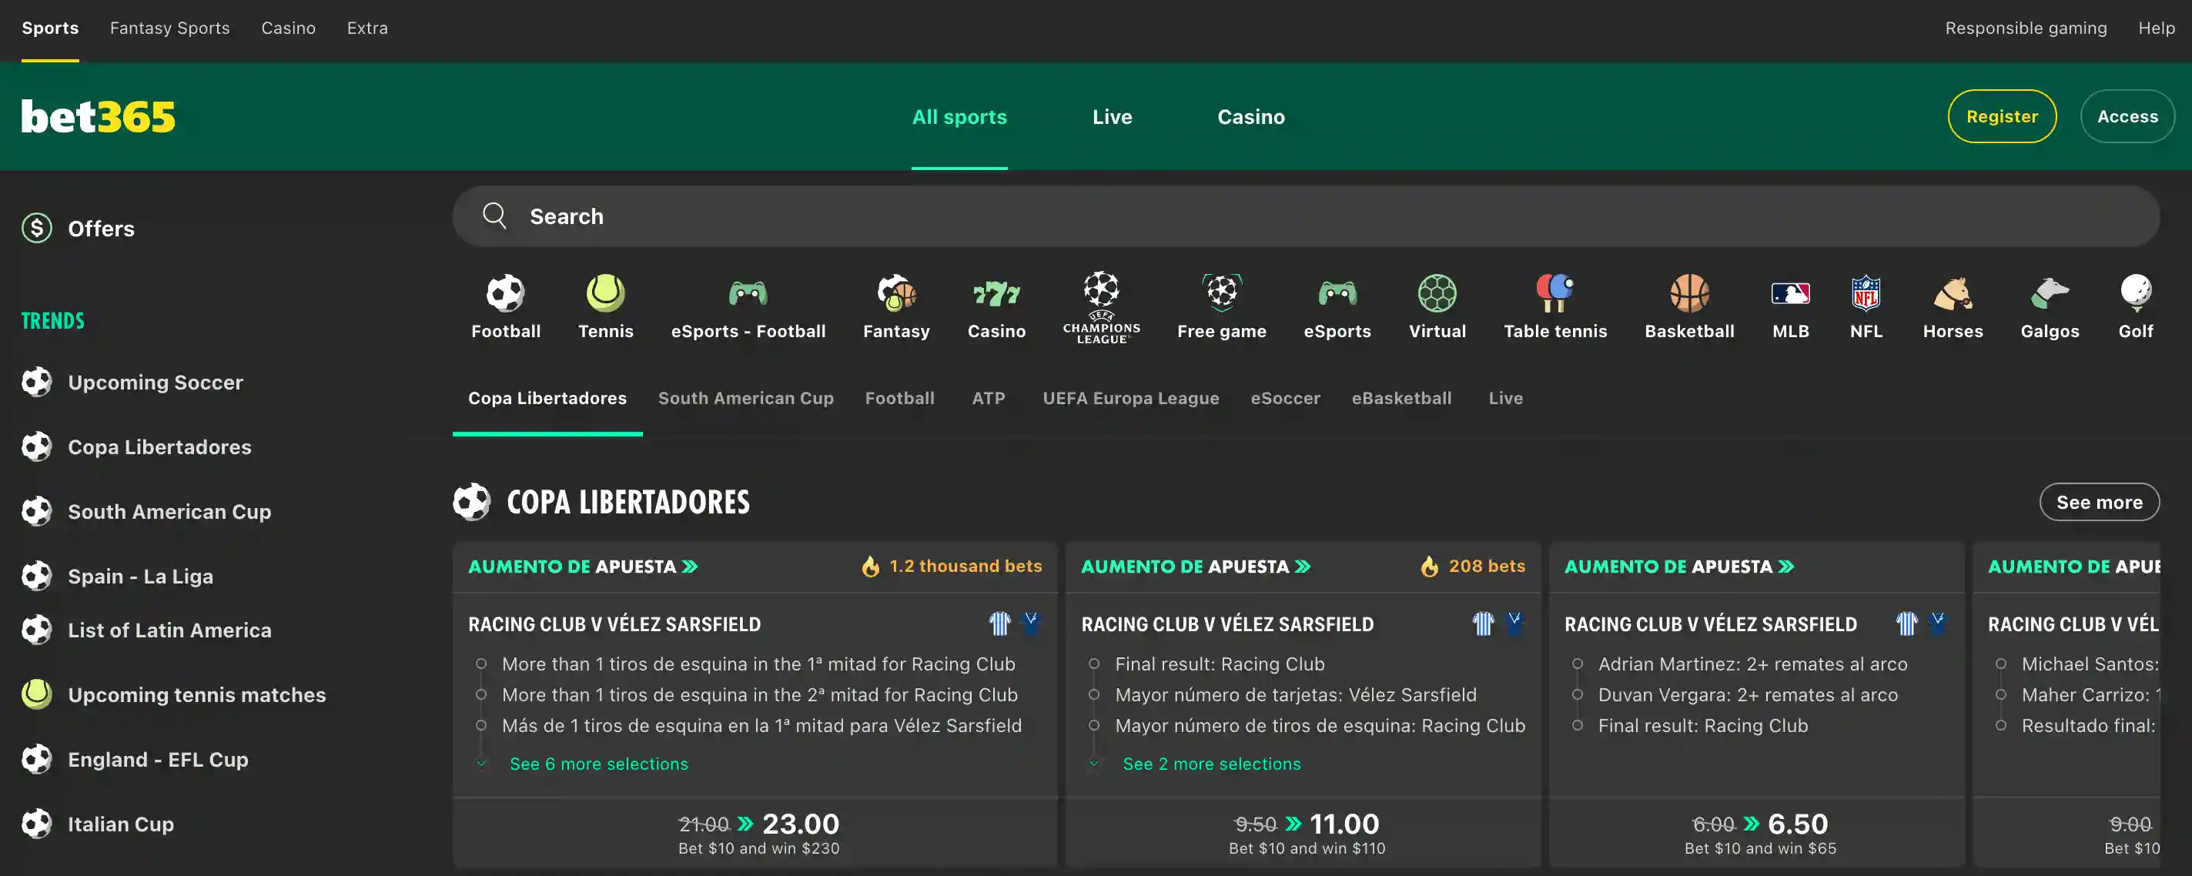Click the See more link for Copa Libertadores
Screen dimensions: 2192x876
2100,502
